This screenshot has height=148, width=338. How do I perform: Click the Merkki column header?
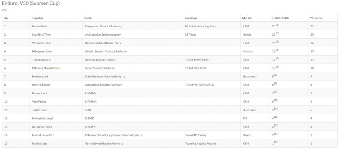coord(247,18)
